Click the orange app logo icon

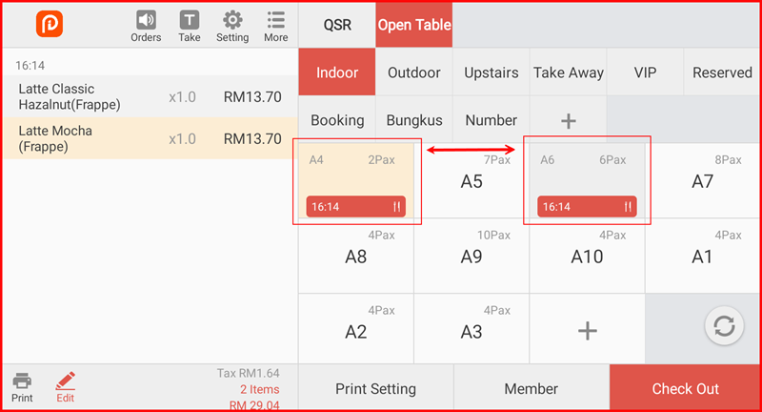[x=50, y=24]
